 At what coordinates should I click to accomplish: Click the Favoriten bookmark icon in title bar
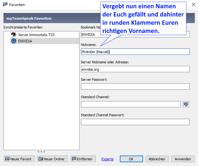pos(5,5)
